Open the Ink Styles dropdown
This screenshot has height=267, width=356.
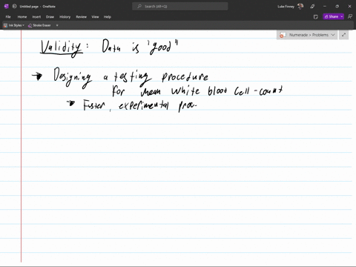tap(14, 25)
